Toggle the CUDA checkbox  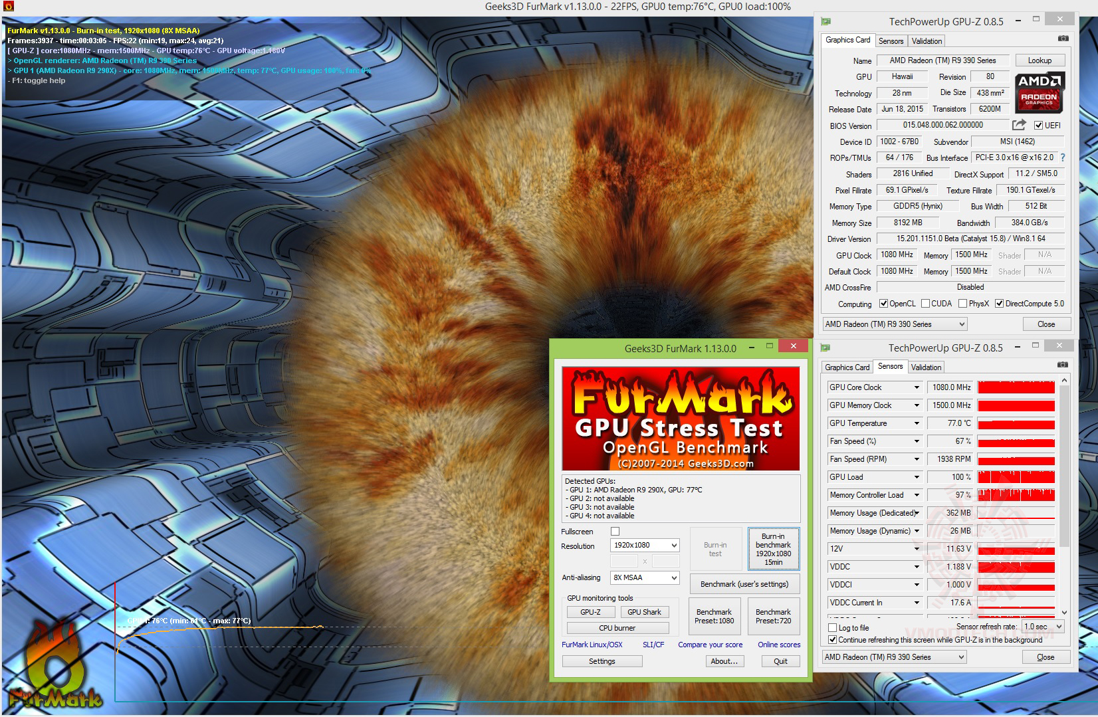[925, 304]
